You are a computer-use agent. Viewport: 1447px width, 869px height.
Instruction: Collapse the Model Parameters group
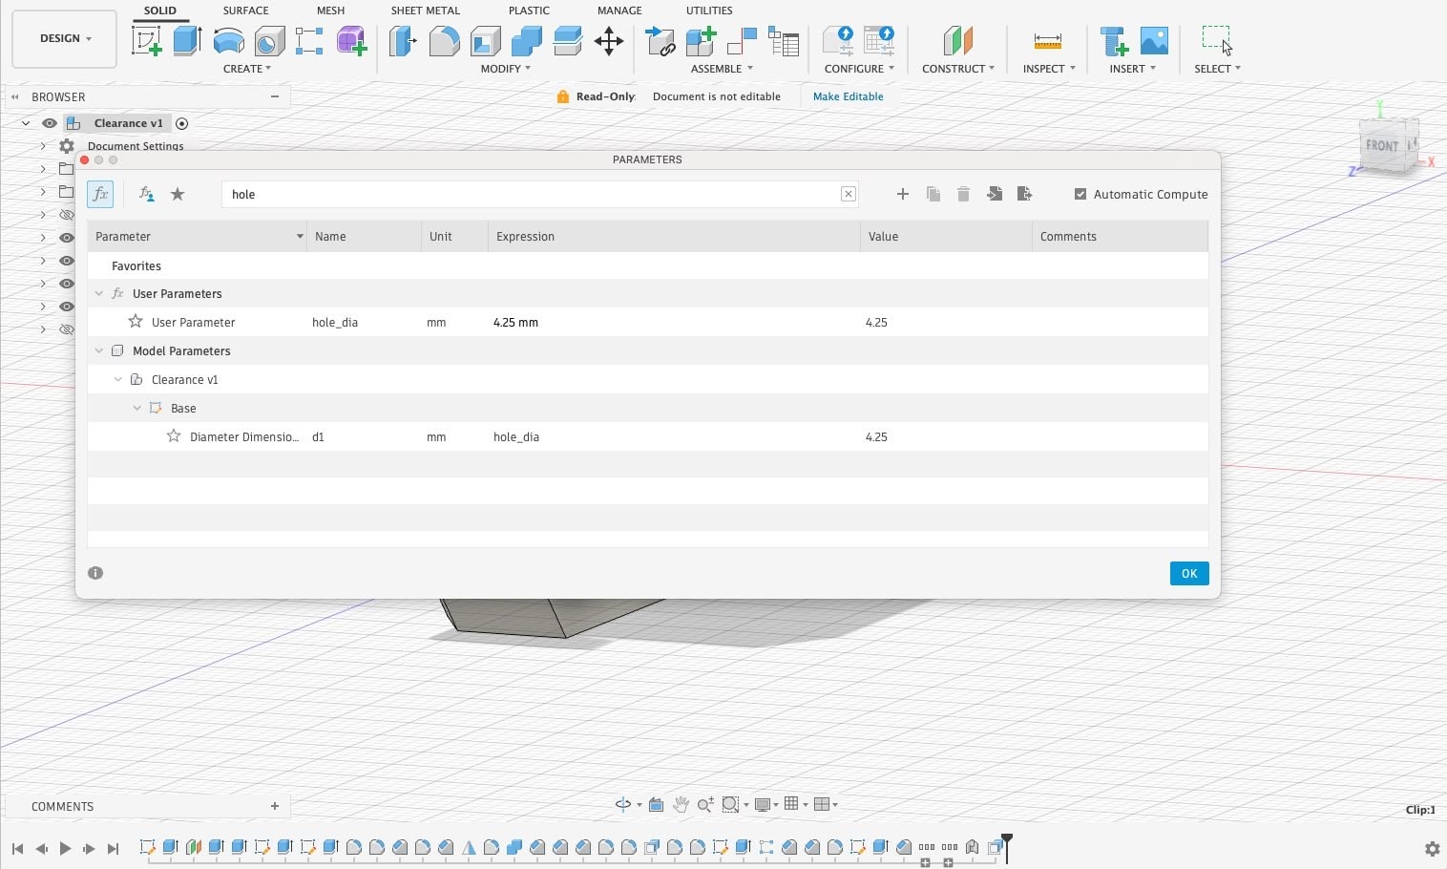(99, 351)
